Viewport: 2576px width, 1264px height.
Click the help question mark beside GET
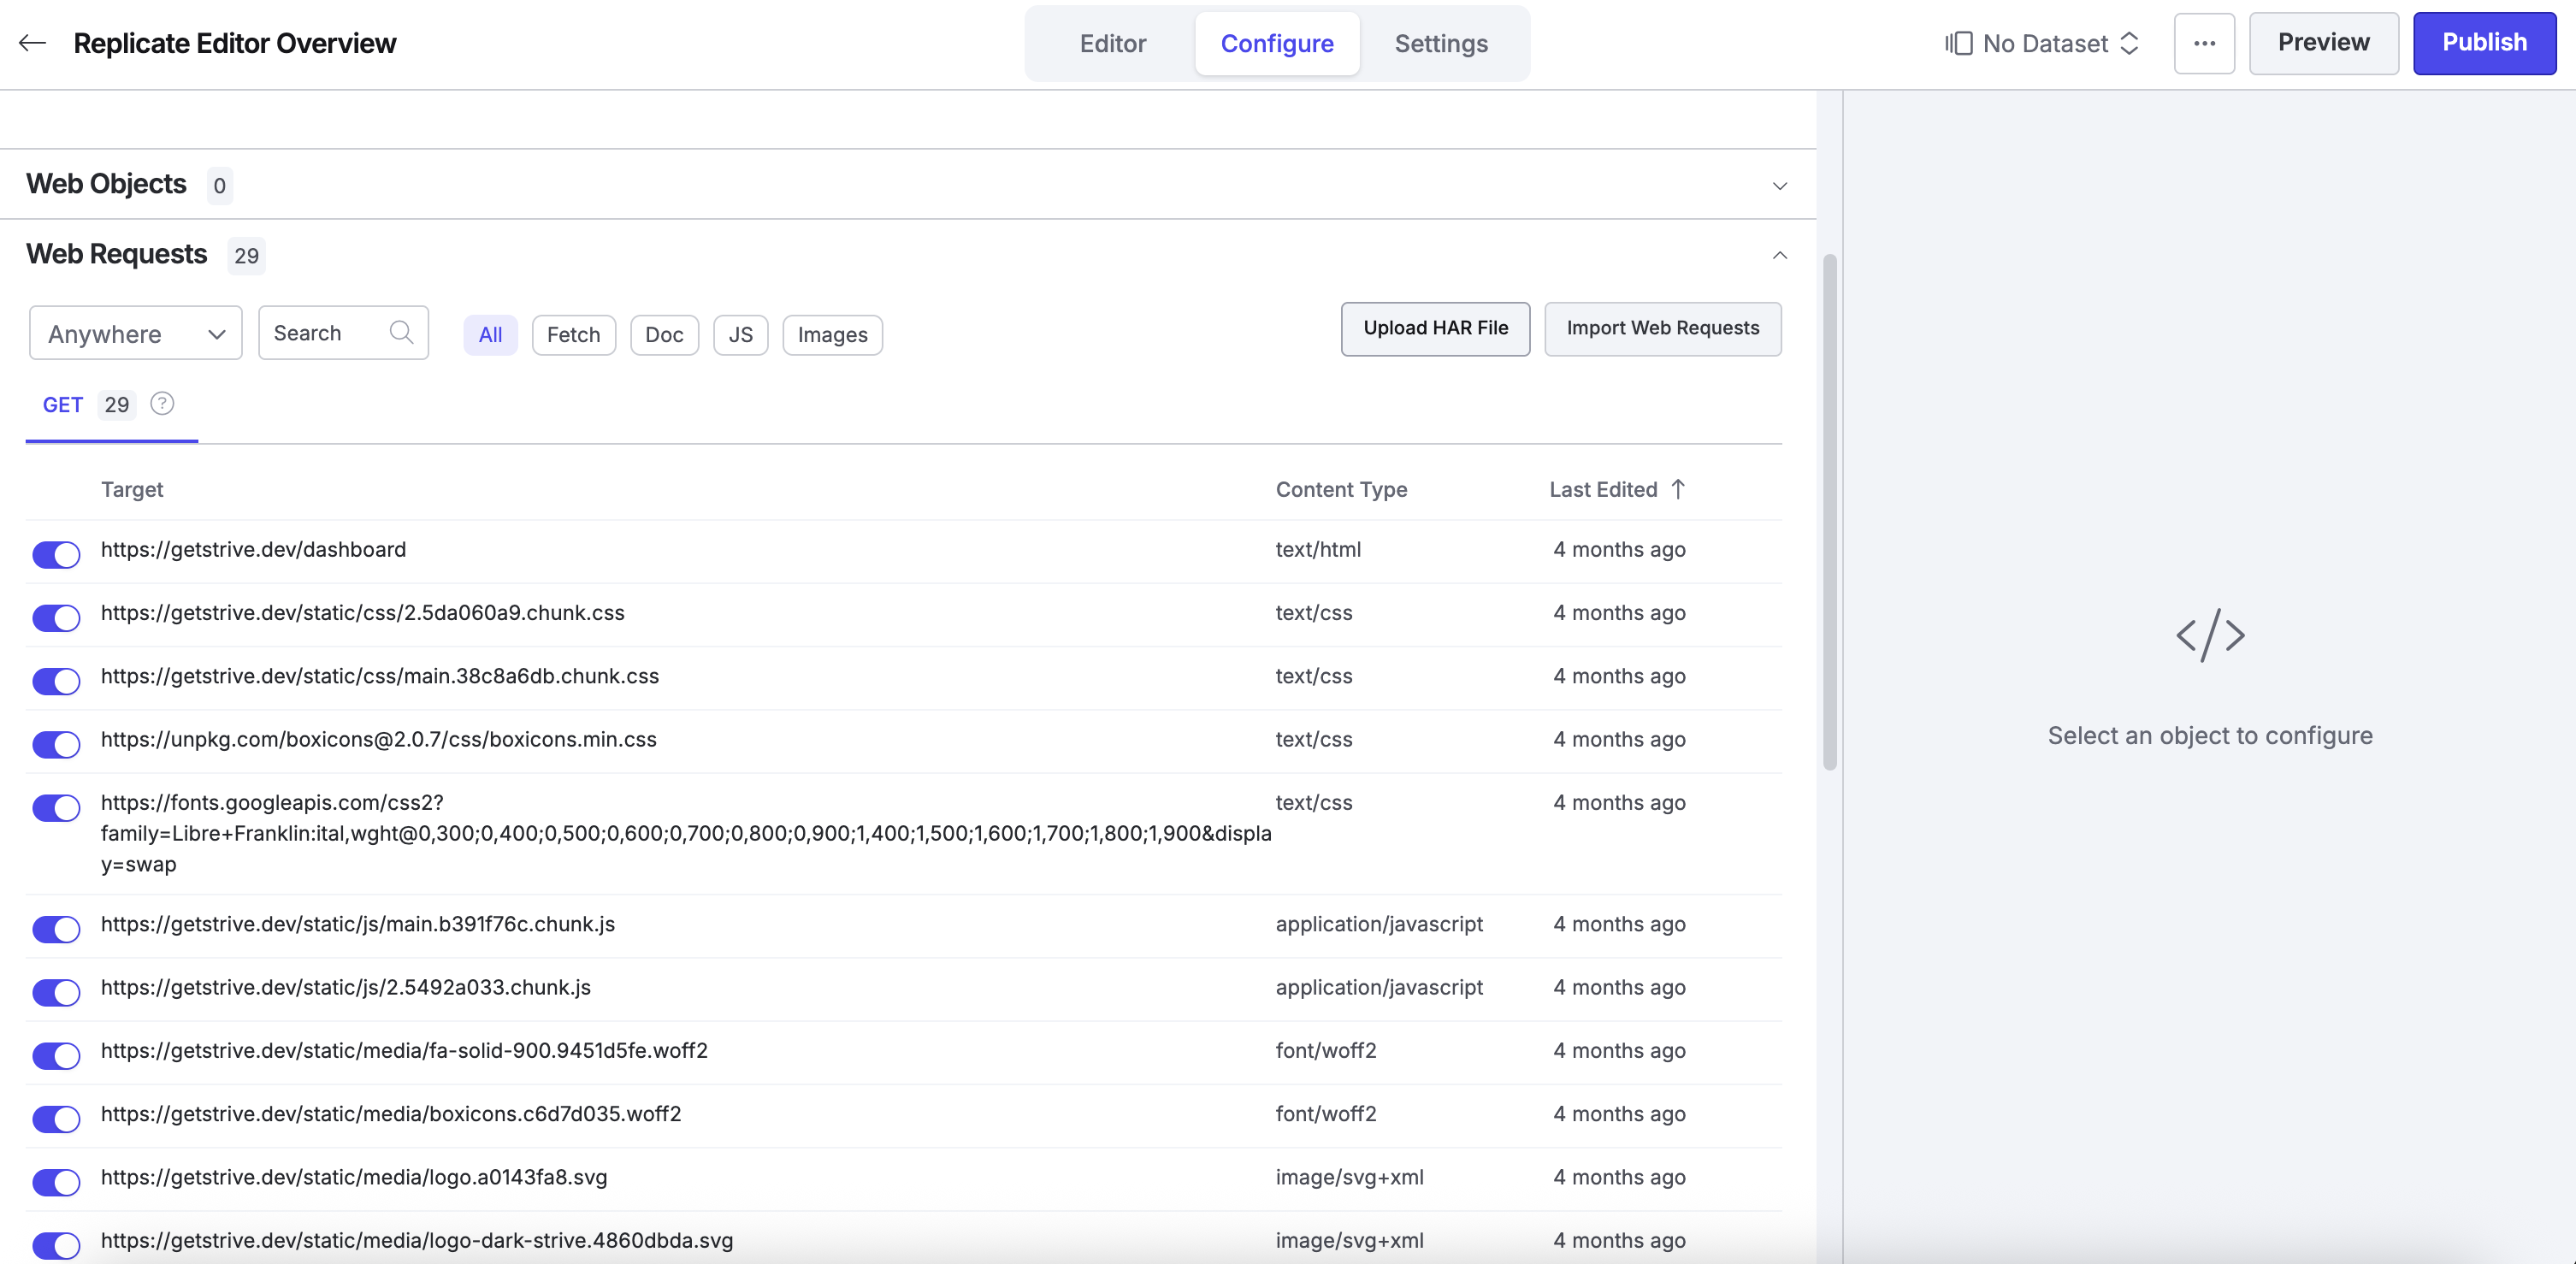point(162,404)
